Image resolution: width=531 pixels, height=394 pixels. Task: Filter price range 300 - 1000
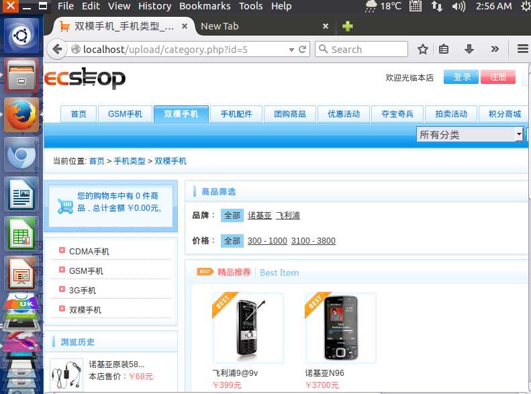(267, 241)
